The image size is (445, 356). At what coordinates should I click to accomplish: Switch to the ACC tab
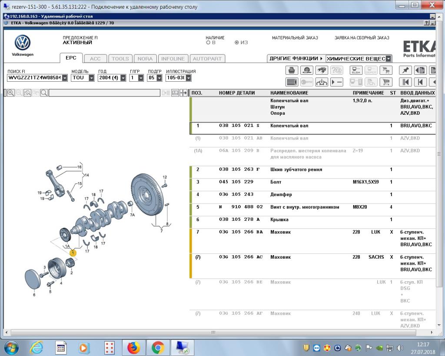tap(95, 59)
